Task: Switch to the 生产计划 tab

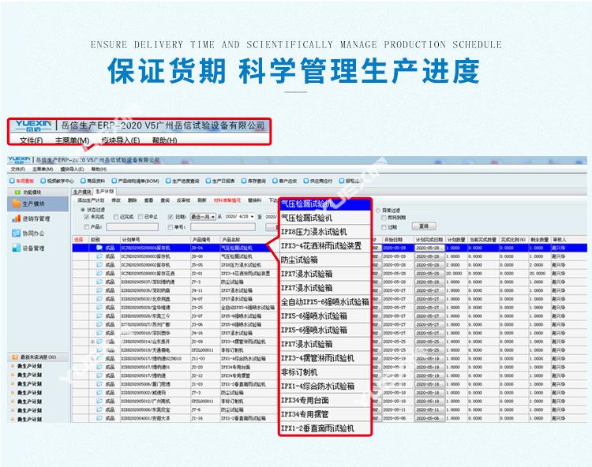Action: pos(104,192)
